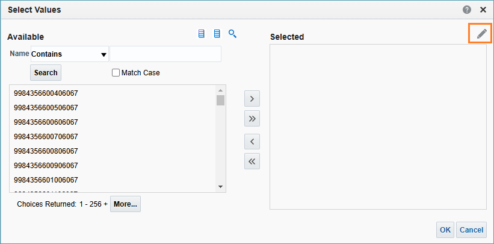Click the Name search text field

coord(165,54)
